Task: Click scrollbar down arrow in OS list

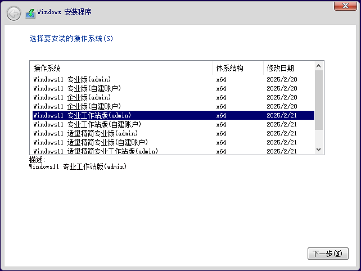Action: [319, 150]
